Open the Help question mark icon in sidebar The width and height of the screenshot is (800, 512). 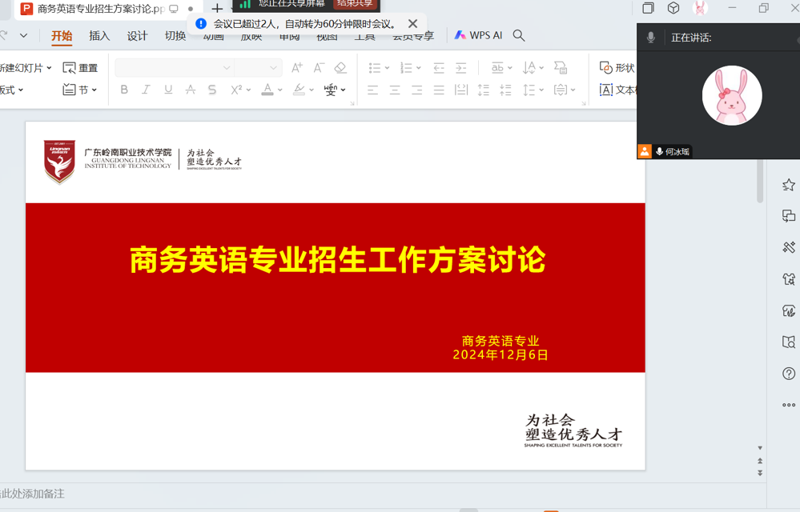(x=788, y=373)
